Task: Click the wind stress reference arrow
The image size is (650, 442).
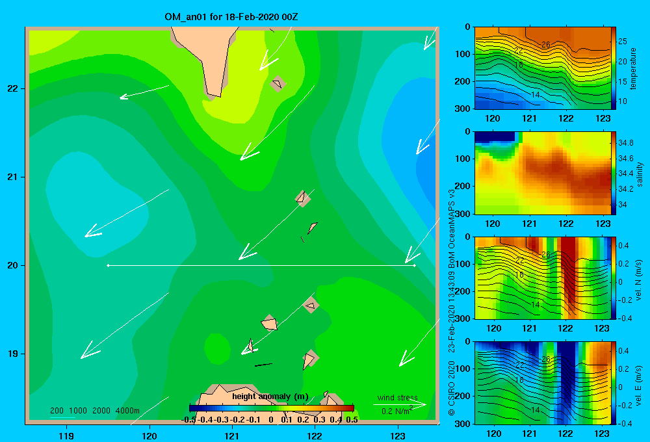Action: [400, 404]
